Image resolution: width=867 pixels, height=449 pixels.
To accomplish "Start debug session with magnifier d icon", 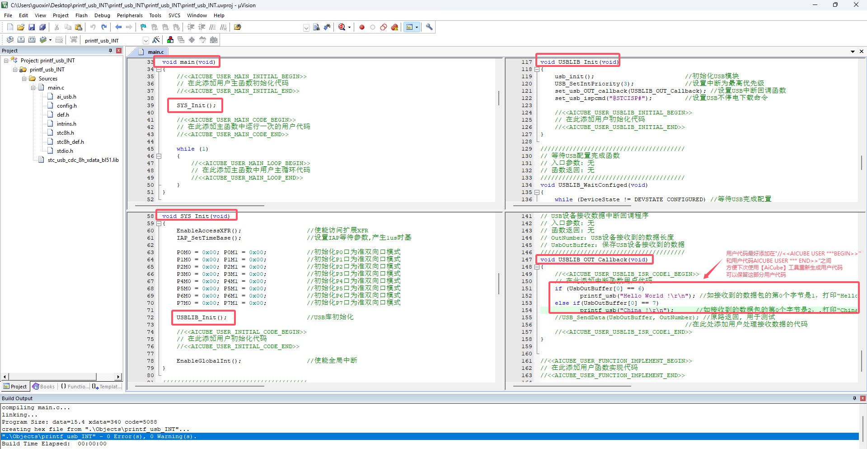I will (x=342, y=27).
